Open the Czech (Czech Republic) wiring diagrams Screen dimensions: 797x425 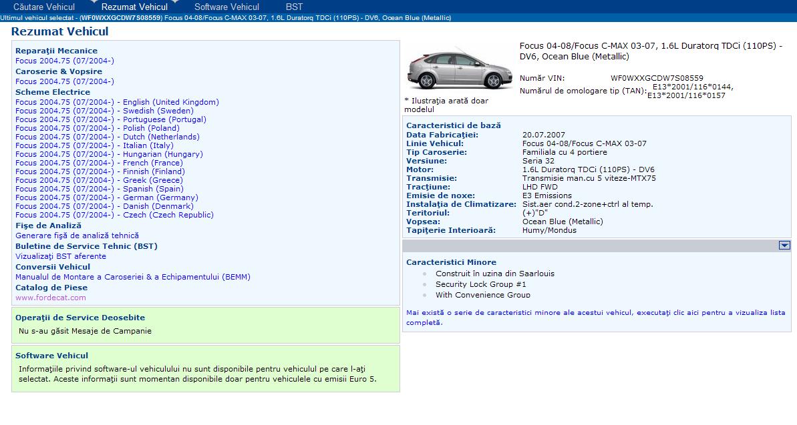point(114,215)
